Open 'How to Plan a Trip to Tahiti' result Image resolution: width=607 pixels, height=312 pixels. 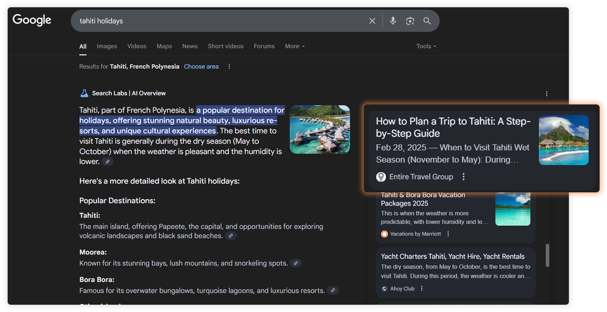tap(453, 127)
